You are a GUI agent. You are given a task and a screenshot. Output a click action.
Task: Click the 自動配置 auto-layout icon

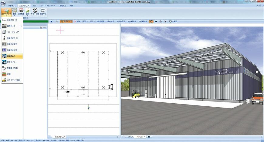21,12
